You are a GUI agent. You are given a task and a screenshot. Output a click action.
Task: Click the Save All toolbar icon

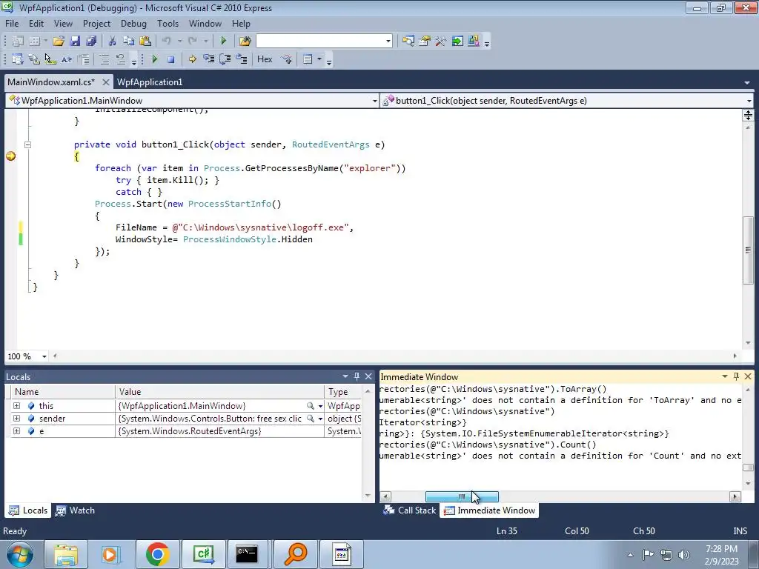[91, 41]
